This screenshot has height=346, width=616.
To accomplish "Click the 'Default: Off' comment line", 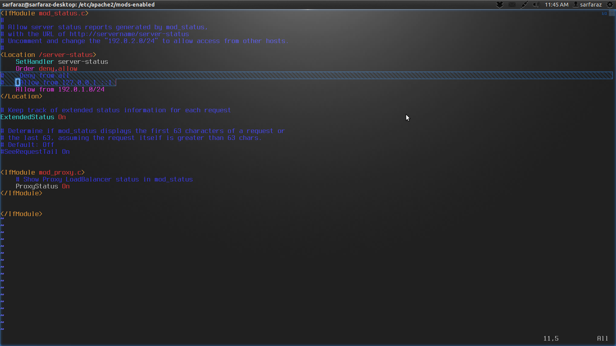I will pyautogui.click(x=27, y=145).
